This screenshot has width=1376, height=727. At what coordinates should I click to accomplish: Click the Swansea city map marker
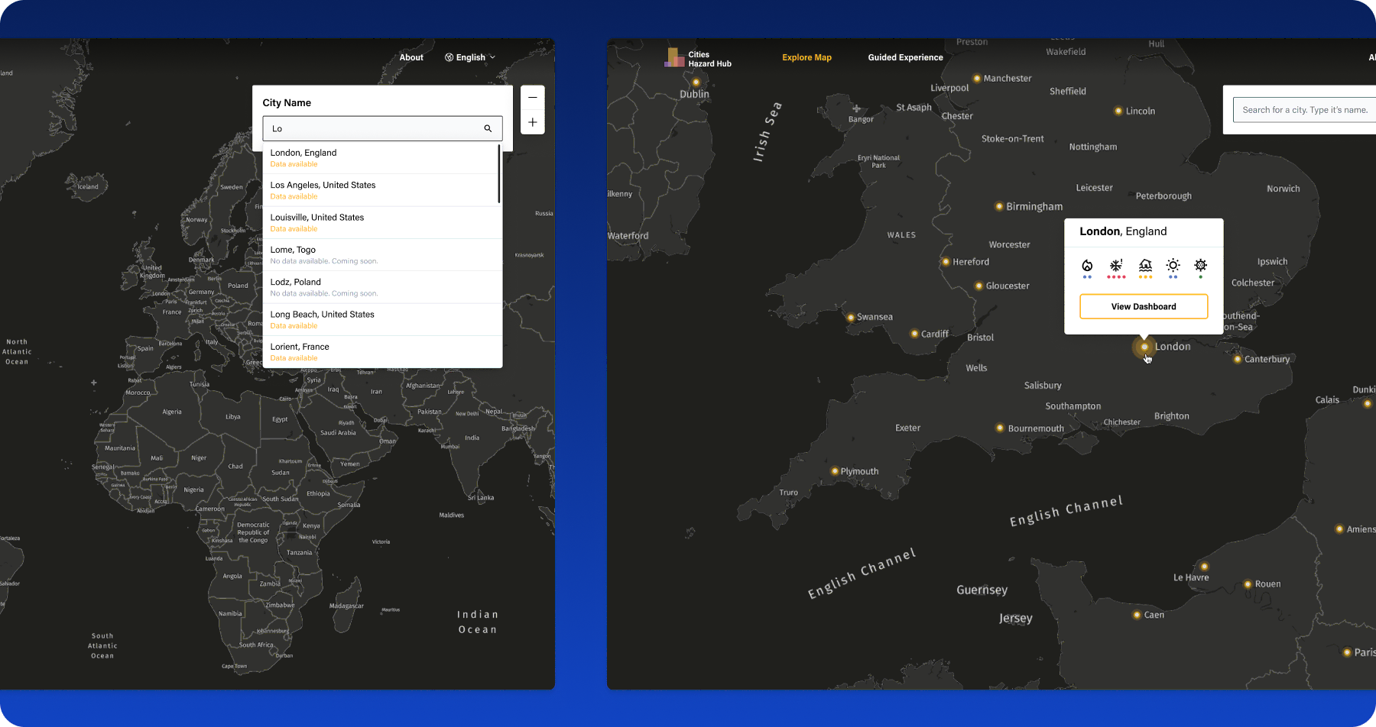(x=850, y=317)
